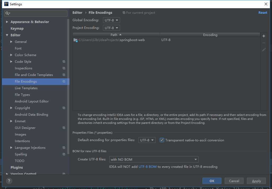Open the Plugins settings page
Viewport: 272px width, 189px height.
(x=17, y=168)
